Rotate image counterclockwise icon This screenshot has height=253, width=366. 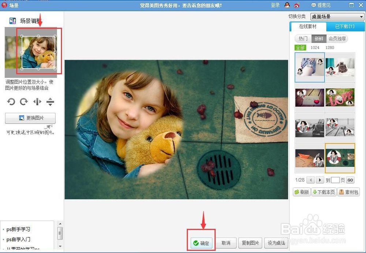pyautogui.click(x=11, y=102)
